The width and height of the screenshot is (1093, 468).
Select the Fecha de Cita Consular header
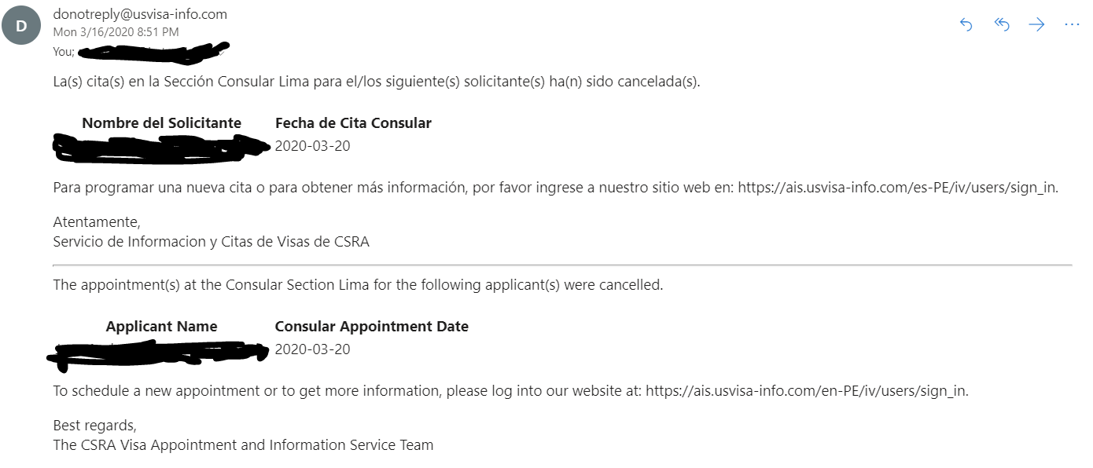[353, 123]
